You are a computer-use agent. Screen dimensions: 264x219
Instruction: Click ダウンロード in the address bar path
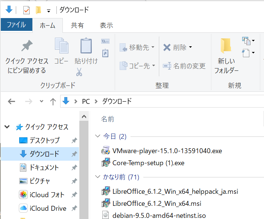[117, 102]
